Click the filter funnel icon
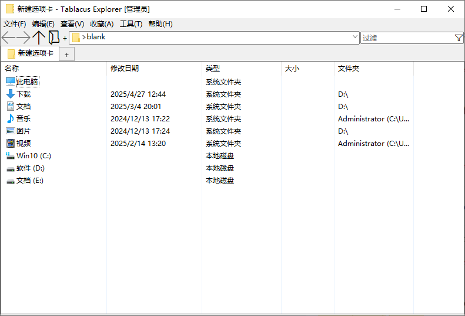The width and height of the screenshot is (465, 316). tap(459, 38)
